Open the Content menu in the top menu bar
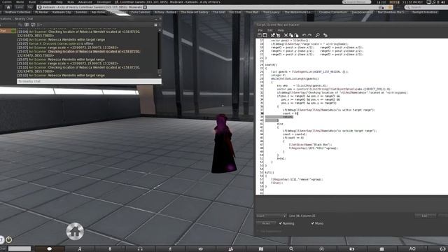 pos(45,1)
